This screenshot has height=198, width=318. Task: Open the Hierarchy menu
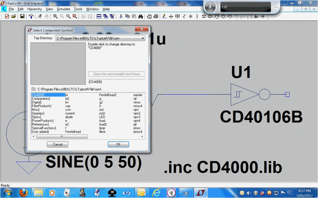[x=34, y=9]
